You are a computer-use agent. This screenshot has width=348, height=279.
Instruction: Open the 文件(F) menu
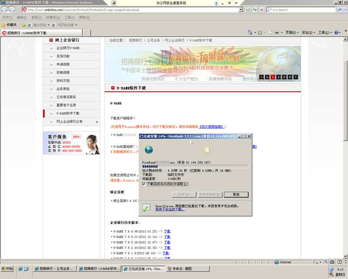click(7, 17)
